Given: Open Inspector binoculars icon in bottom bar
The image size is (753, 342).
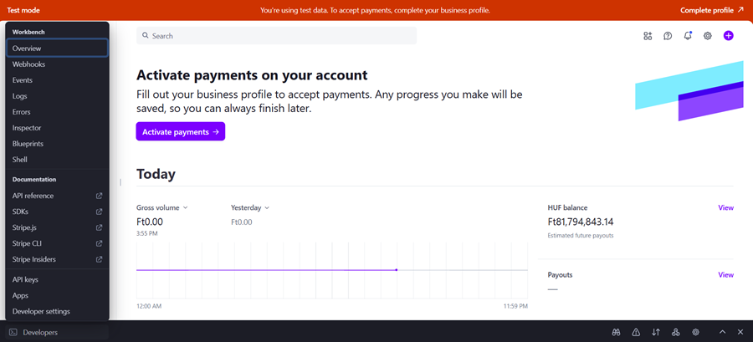Looking at the screenshot, I should pyautogui.click(x=616, y=332).
